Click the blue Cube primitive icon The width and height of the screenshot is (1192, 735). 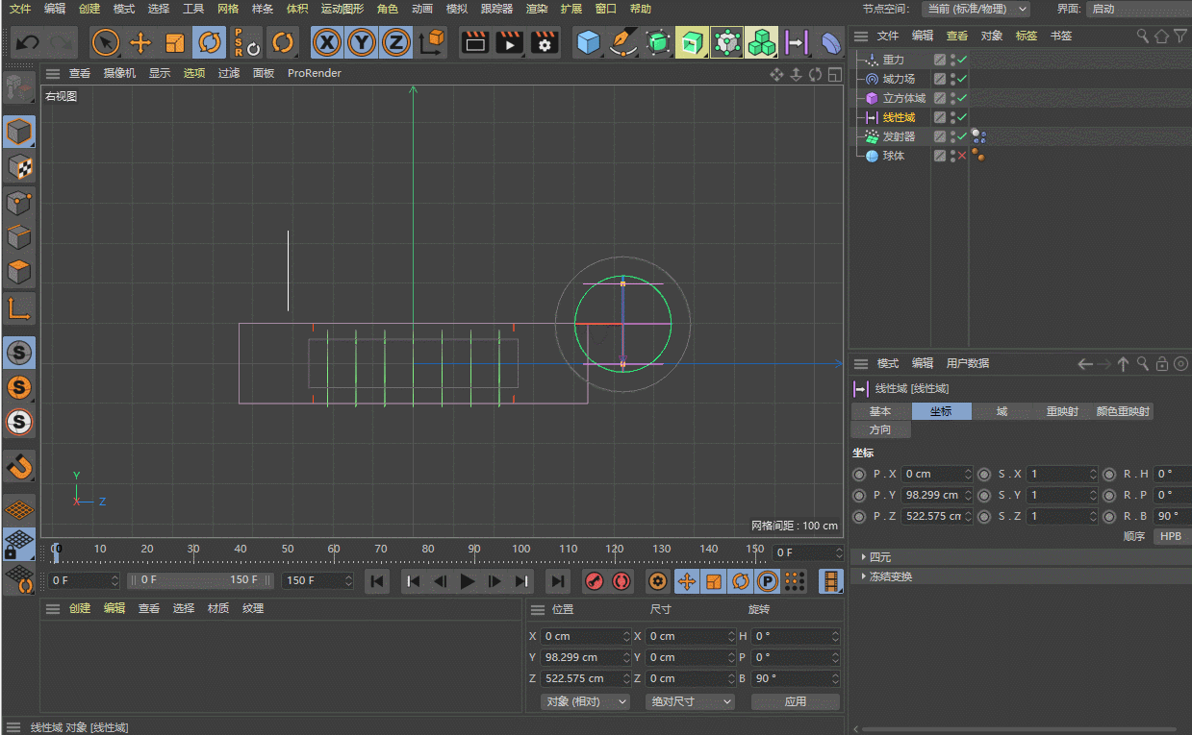588,43
